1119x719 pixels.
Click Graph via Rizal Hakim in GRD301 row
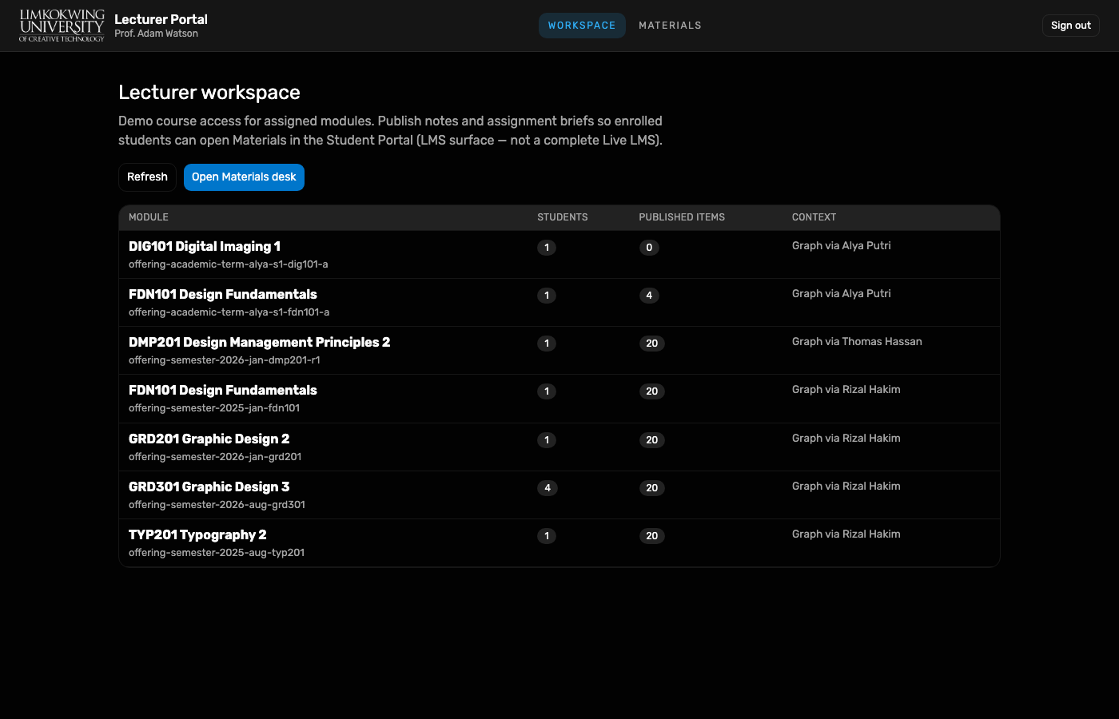point(846,487)
